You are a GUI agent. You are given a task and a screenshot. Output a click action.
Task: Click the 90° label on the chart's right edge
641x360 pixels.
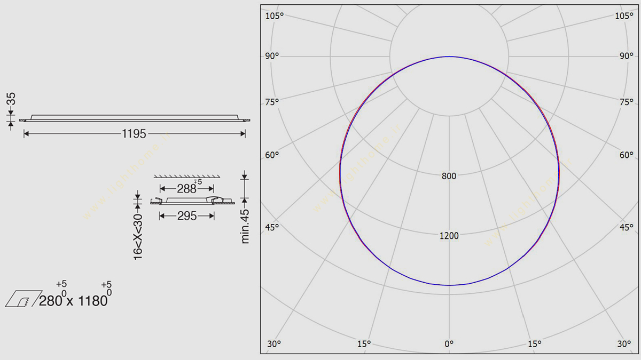(x=627, y=56)
